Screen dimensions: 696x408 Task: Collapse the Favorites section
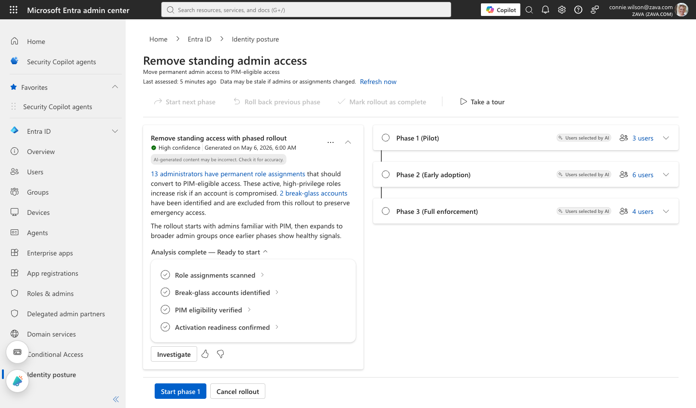coord(115,87)
